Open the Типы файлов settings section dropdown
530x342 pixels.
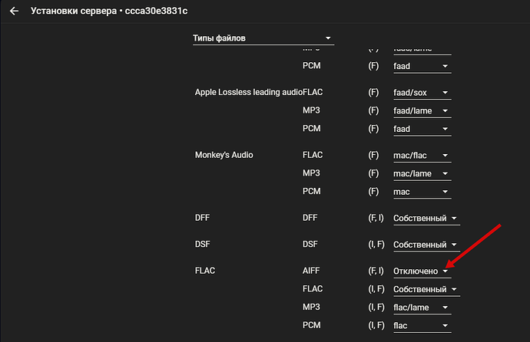pyautogui.click(x=263, y=38)
